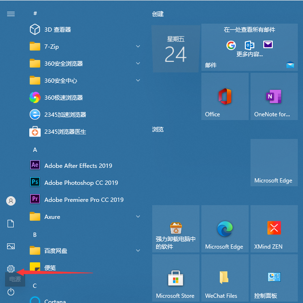The width and height of the screenshot is (303, 303).
Task: Open the Pictures icon in sidebar
Action: click(11, 246)
